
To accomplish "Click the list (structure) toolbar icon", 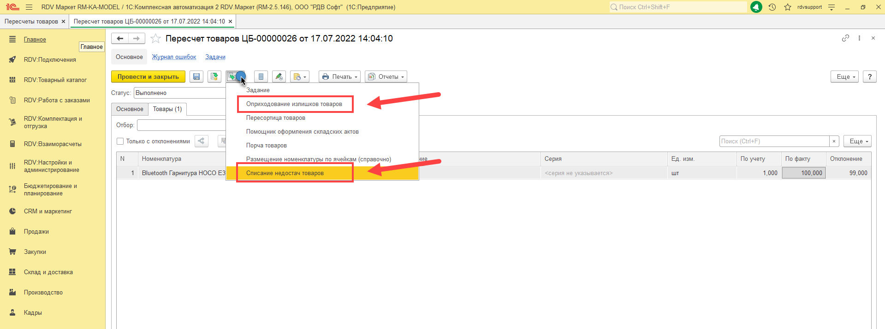I will [x=261, y=76].
